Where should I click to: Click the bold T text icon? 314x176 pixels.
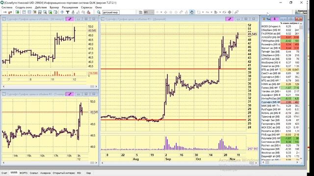68,12
